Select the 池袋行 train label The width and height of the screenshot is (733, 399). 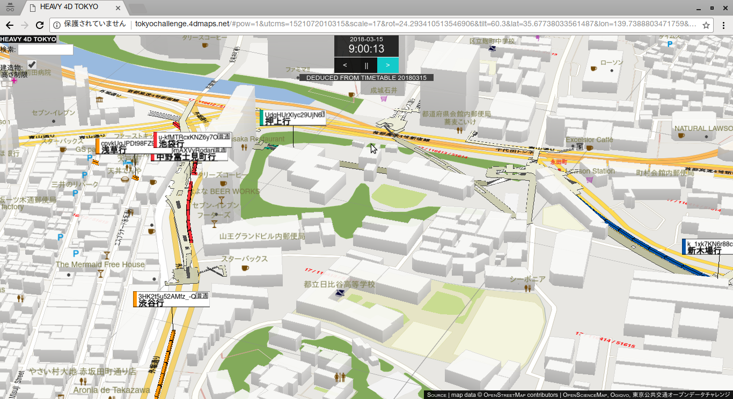193,140
